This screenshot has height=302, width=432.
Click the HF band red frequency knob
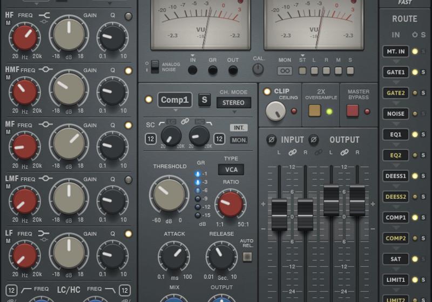pos(24,37)
